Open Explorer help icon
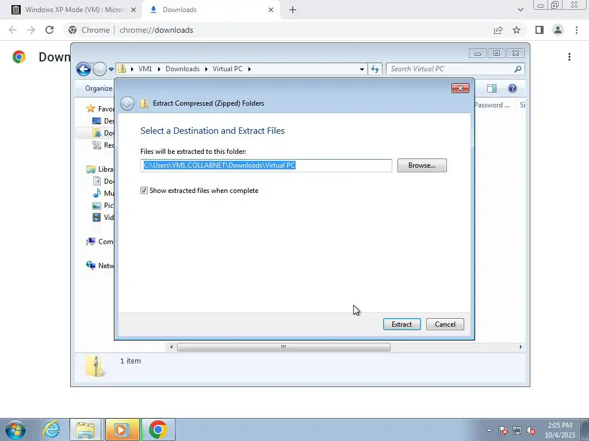Image resolution: width=589 pixels, height=441 pixels. pos(512,88)
